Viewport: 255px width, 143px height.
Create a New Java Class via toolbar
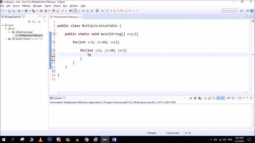[46, 11]
